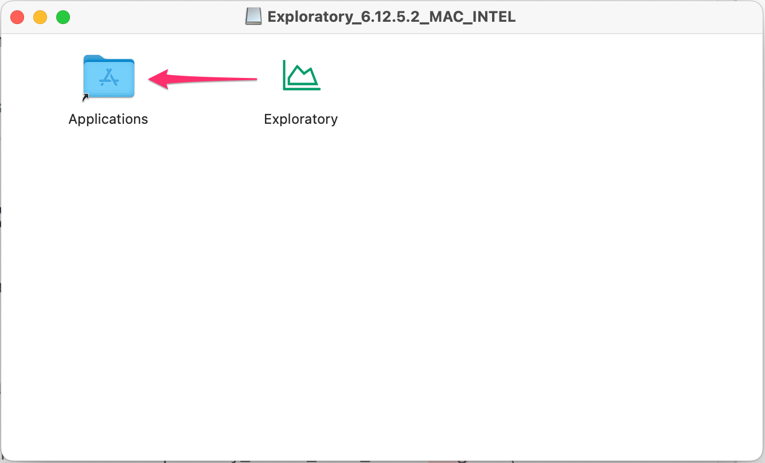The image size is (765, 463).
Task: Select the "Exploratory" text label
Action: tap(300, 119)
